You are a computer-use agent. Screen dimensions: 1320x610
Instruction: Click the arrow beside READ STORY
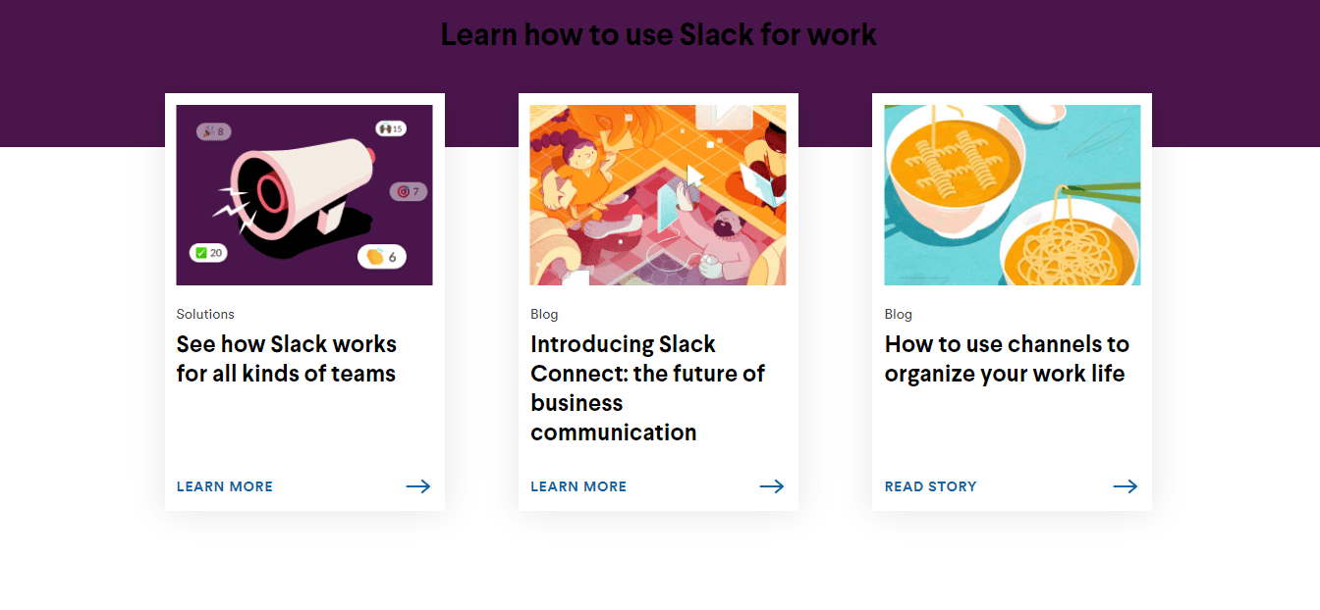1126,485
